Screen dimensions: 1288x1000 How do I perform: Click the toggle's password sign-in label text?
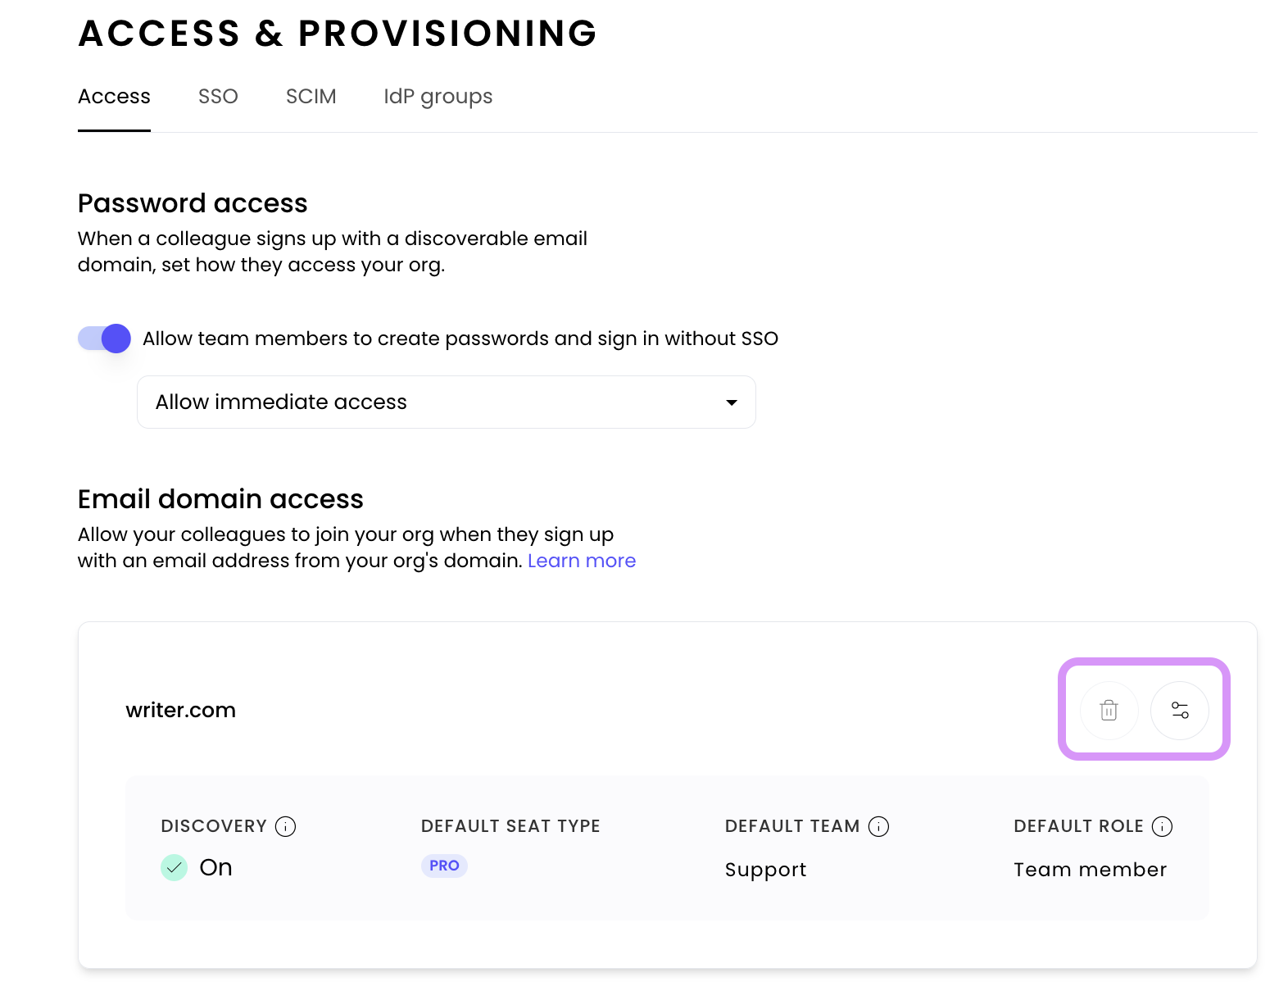(x=460, y=339)
